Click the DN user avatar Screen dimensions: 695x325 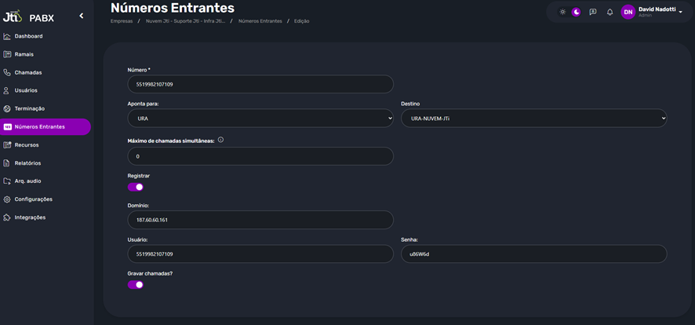[x=628, y=12]
